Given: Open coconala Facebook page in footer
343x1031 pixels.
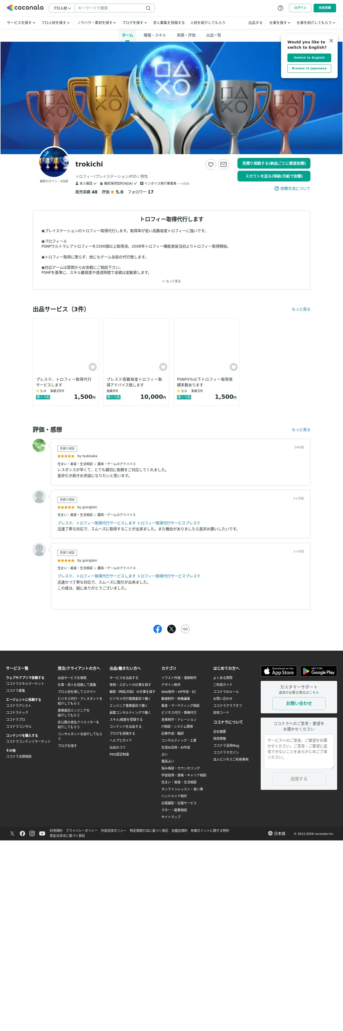Looking at the screenshot, I should (22, 833).
